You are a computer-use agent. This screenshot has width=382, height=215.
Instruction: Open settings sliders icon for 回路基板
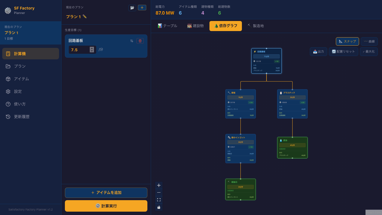coord(132,41)
